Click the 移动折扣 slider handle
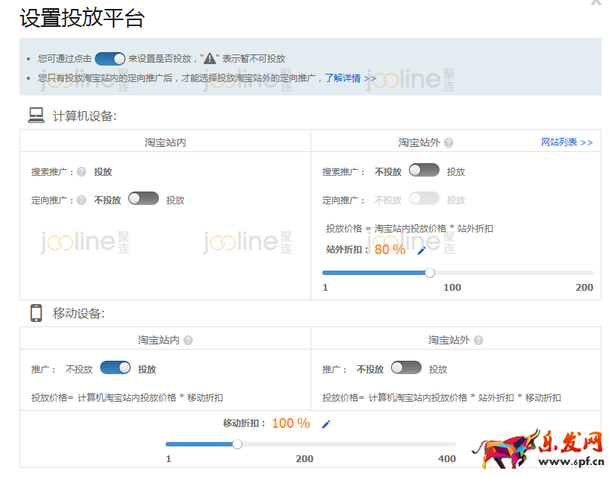The height and width of the screenshot is (477, 612). click(x=237, y=443)
